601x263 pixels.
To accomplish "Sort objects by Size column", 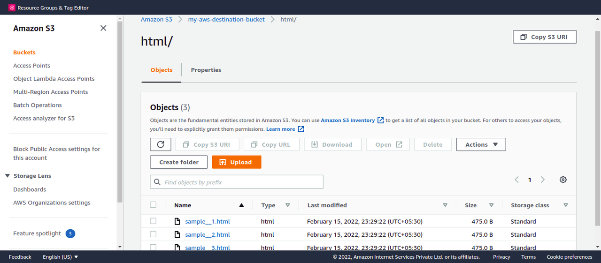I will pos(491,205).
